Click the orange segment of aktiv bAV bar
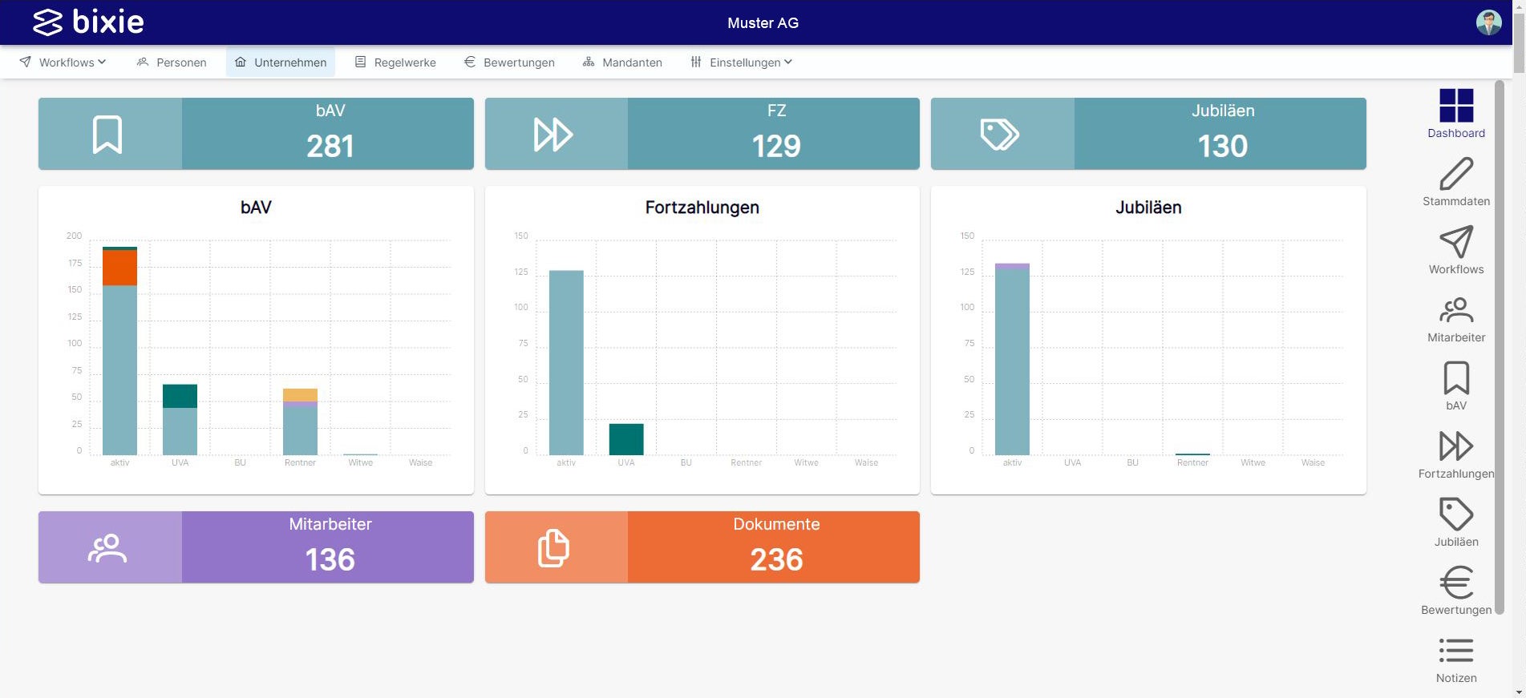1526x698 pixels. [119, 268]
